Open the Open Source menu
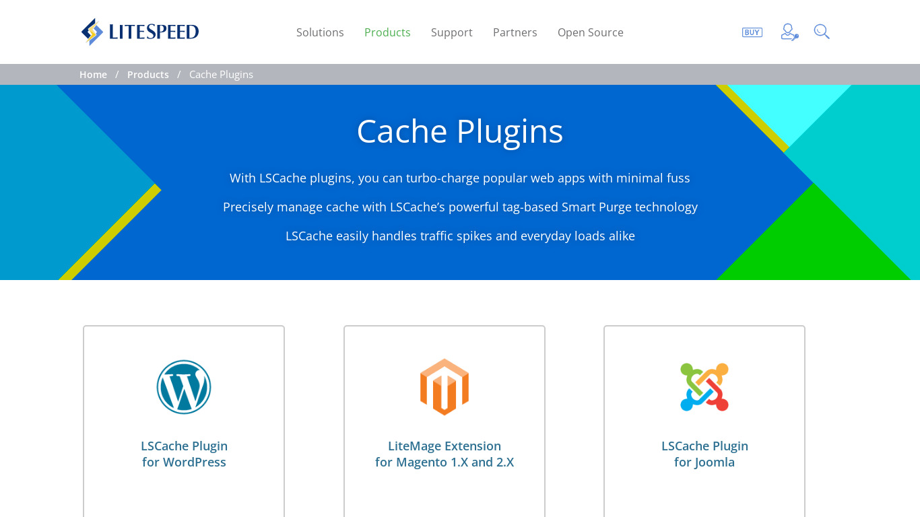The image size is (920, 517). pyautogui.click(x=591, y=32)
